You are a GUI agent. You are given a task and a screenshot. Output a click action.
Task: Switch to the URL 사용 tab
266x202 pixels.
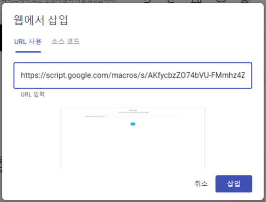click(28, 42)
